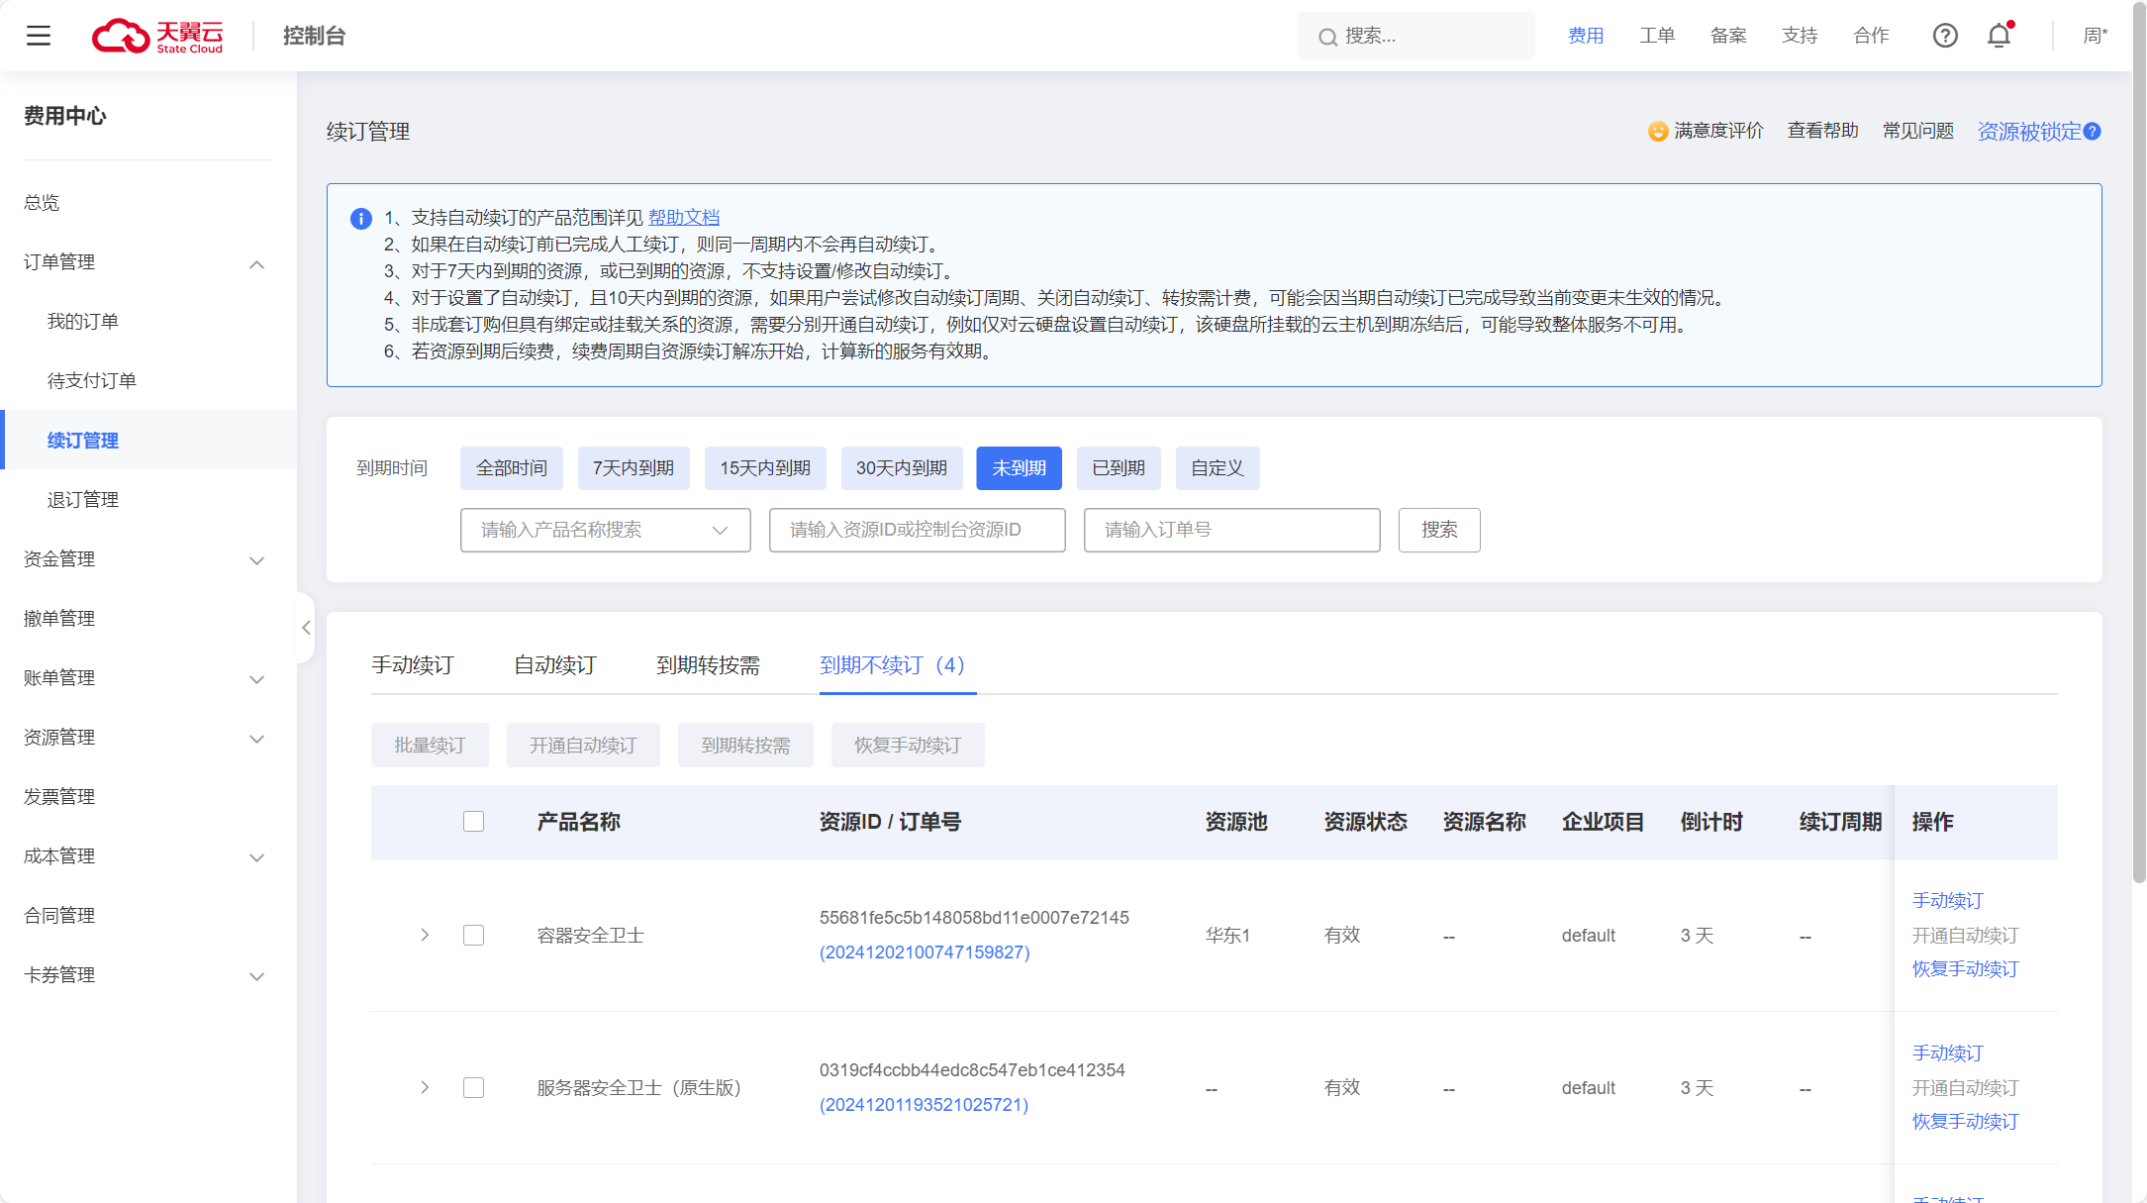Open order number 20241201193521025721
The image size is (2147, 1203).
924,1104
